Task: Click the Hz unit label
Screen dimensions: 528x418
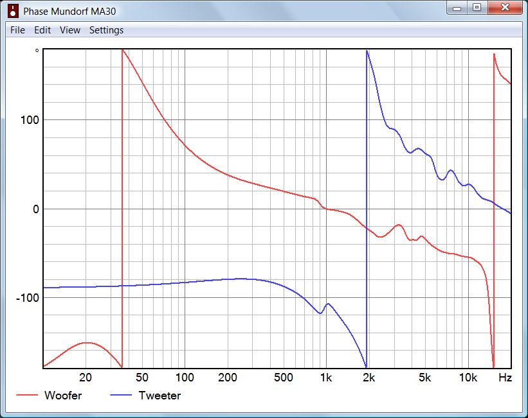Action: click(505, 378)
